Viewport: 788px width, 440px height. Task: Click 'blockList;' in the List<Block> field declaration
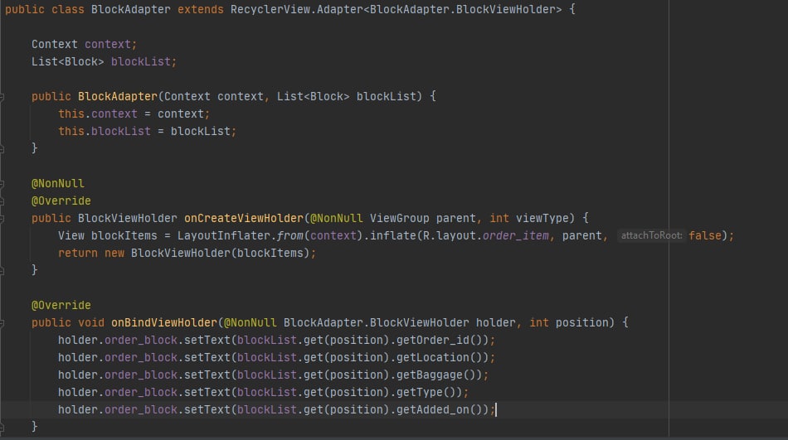coord(143,62)
